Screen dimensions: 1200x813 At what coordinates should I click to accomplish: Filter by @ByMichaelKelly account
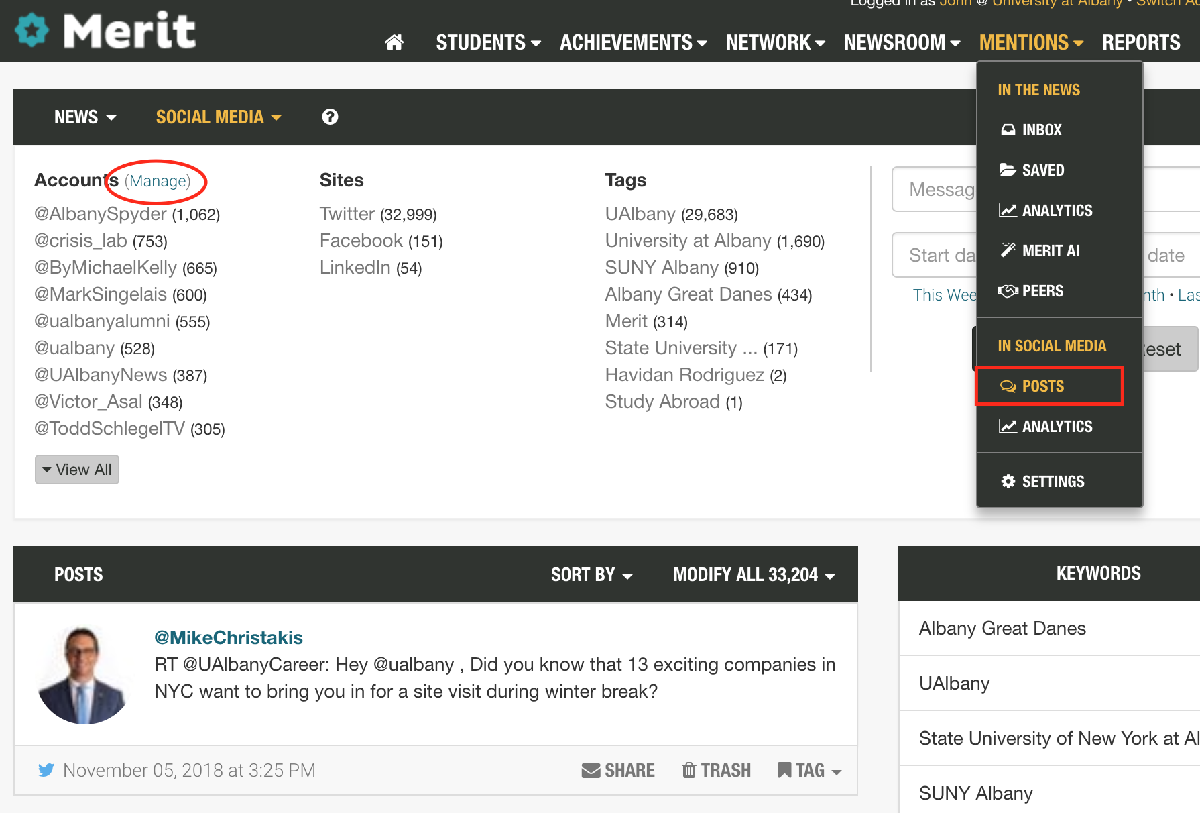pyautogui.click(x=105, y=268)
